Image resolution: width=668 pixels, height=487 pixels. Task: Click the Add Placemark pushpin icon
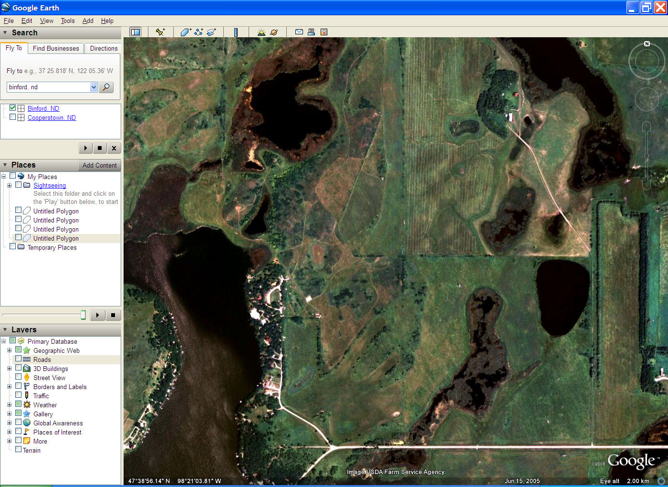160,32
